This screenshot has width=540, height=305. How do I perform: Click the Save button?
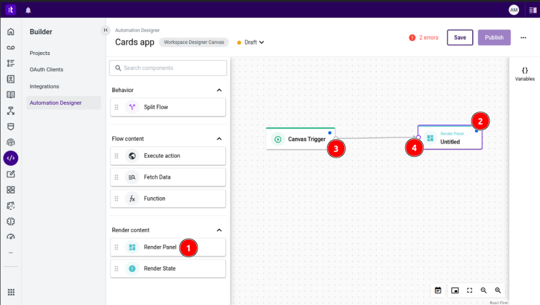pos(460,38)
